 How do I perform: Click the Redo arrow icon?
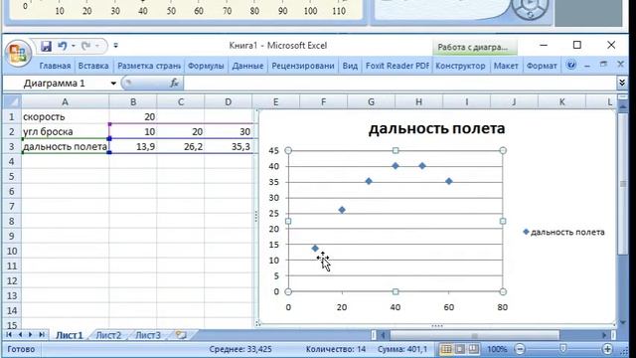[x=86, y=46]
